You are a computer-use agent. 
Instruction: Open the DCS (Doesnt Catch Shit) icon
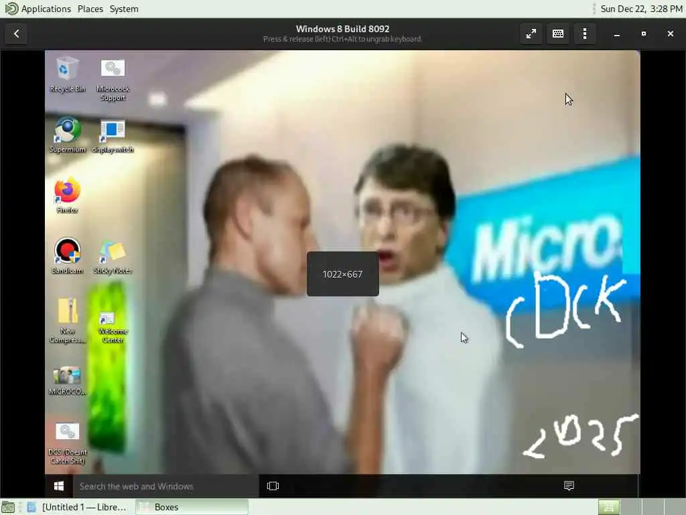point(67,444)
